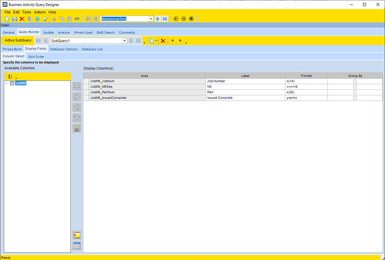Click the New query icon in main toolbar
The width and height of the screenshot is (385, 260).
[x=7, y=18]
